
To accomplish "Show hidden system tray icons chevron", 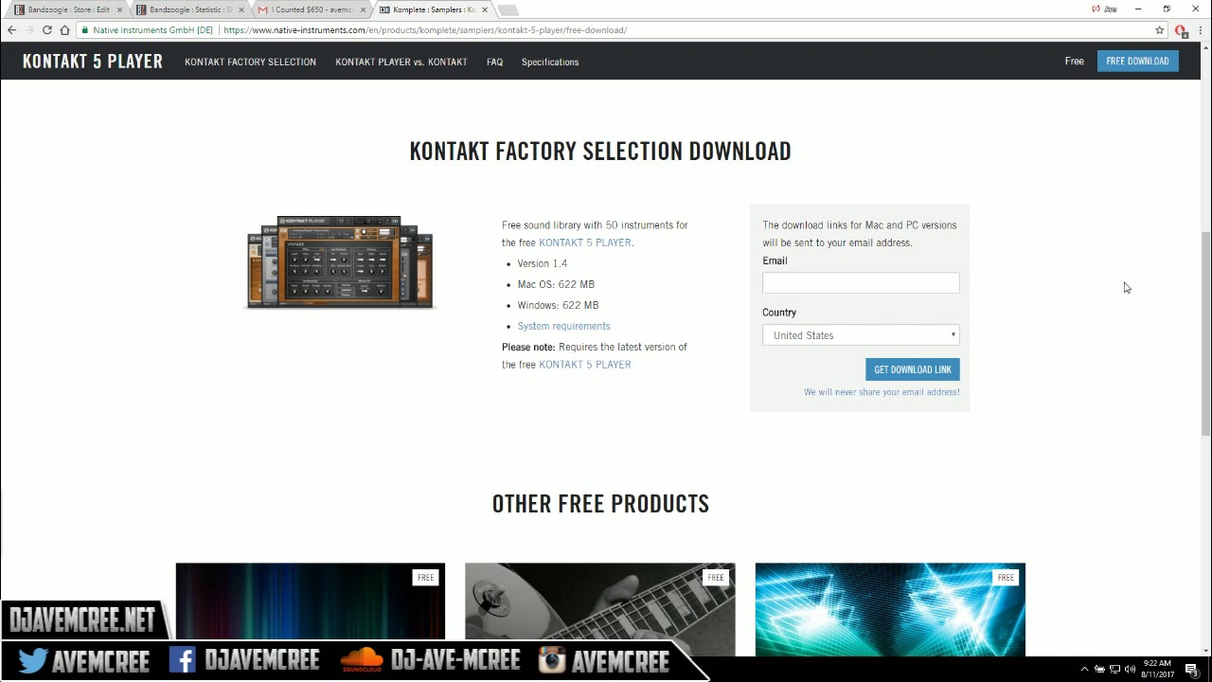I will (x=1084, y=670).
